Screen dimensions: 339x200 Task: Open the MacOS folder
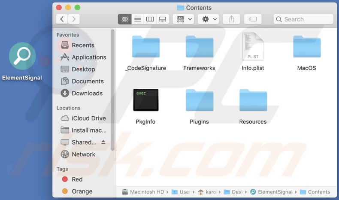coord(306,47)
